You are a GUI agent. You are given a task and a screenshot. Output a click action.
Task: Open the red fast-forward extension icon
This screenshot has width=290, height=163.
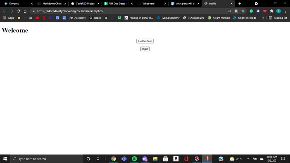click(265, 11)
